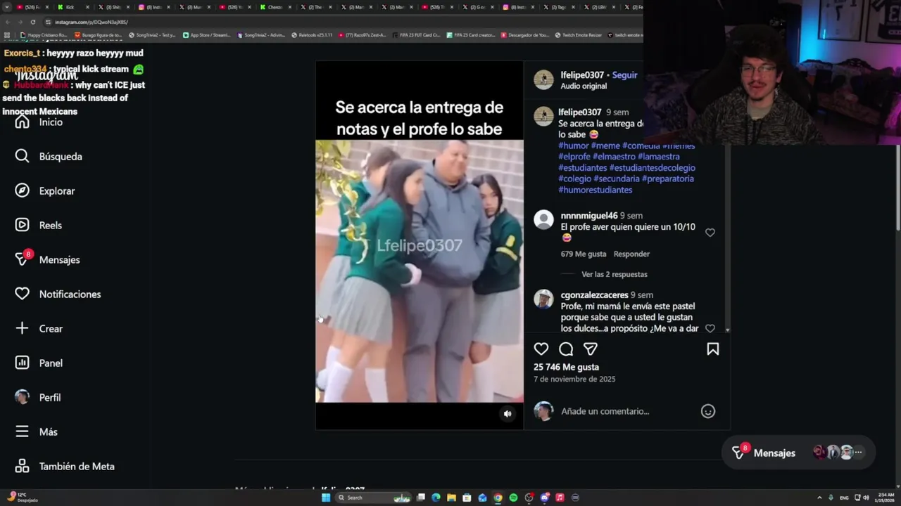Click the cgonzalezcaceres username
Screen dimensions: 901x506
(594, 295)
